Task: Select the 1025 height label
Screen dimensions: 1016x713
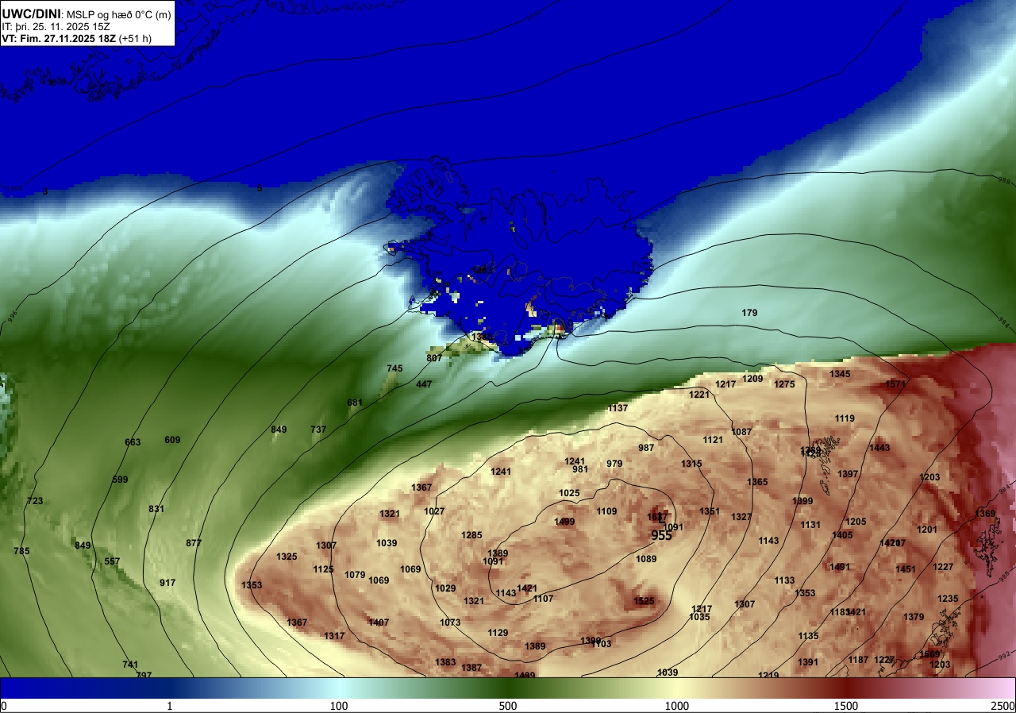Action: 569,493
